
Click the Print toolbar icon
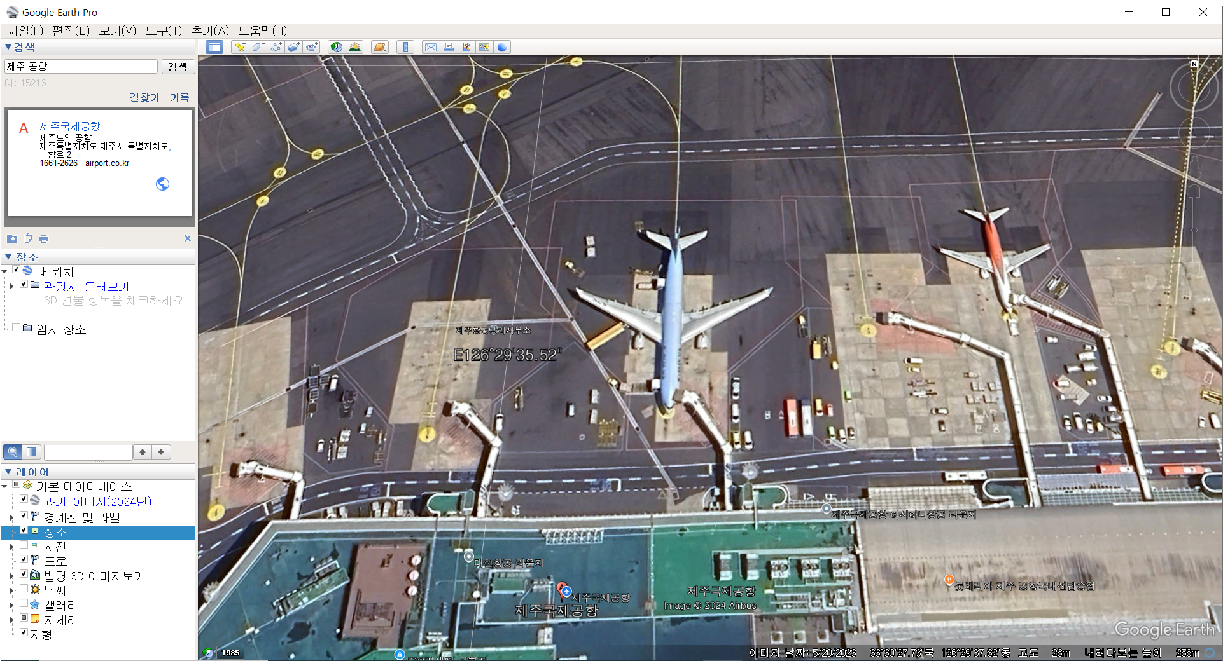[449, 47]
